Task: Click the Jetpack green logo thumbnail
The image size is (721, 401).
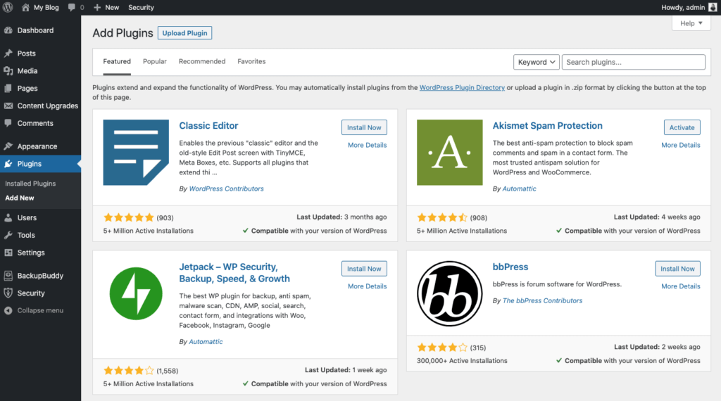Action: pos(136,293)
